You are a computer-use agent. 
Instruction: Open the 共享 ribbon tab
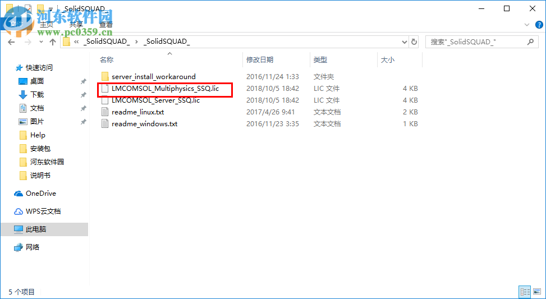click(76, 25)
